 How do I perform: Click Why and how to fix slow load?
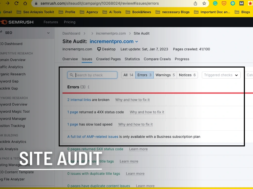(x=135, y=124)
